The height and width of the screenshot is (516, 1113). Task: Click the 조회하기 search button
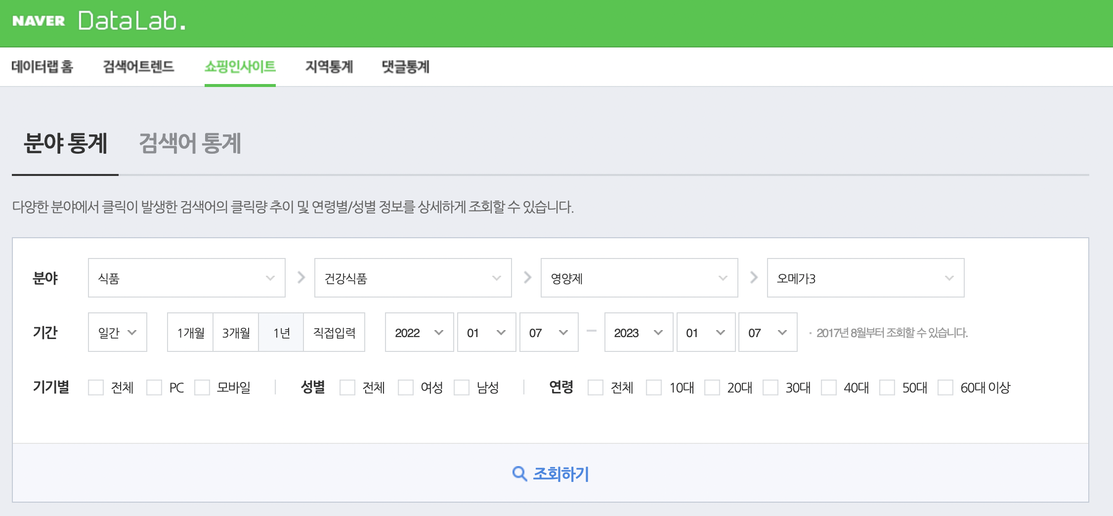(x=551, y=473)
